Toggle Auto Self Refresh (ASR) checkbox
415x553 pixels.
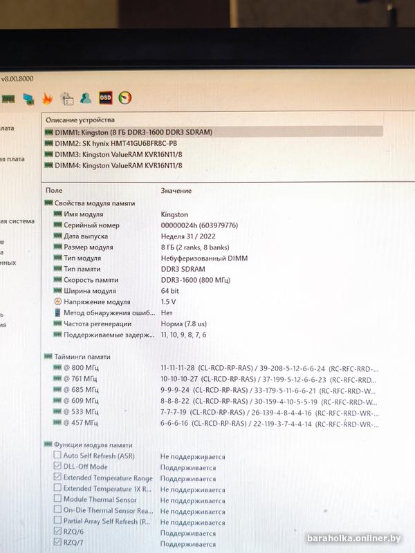pos(57,456)
